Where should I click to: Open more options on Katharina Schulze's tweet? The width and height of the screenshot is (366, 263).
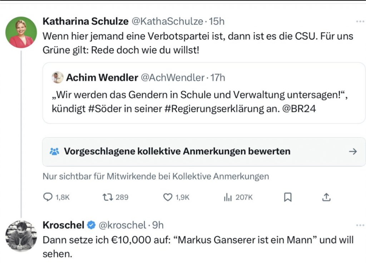coord(360,21)
